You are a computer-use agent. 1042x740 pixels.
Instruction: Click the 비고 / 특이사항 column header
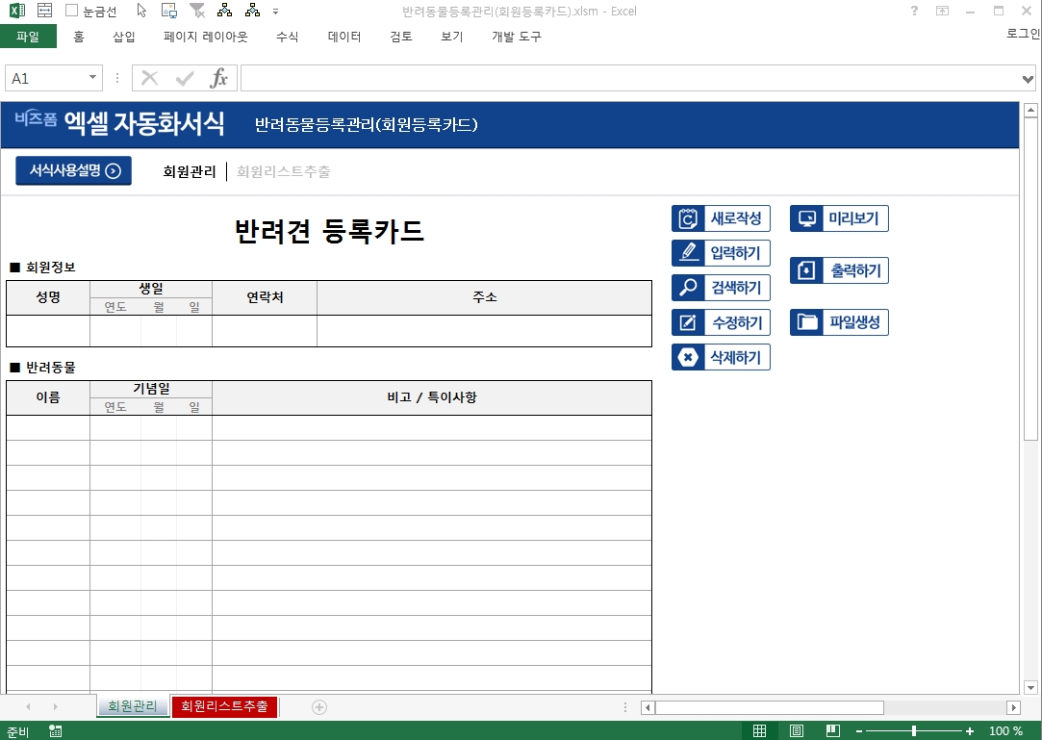click(432, 397)
